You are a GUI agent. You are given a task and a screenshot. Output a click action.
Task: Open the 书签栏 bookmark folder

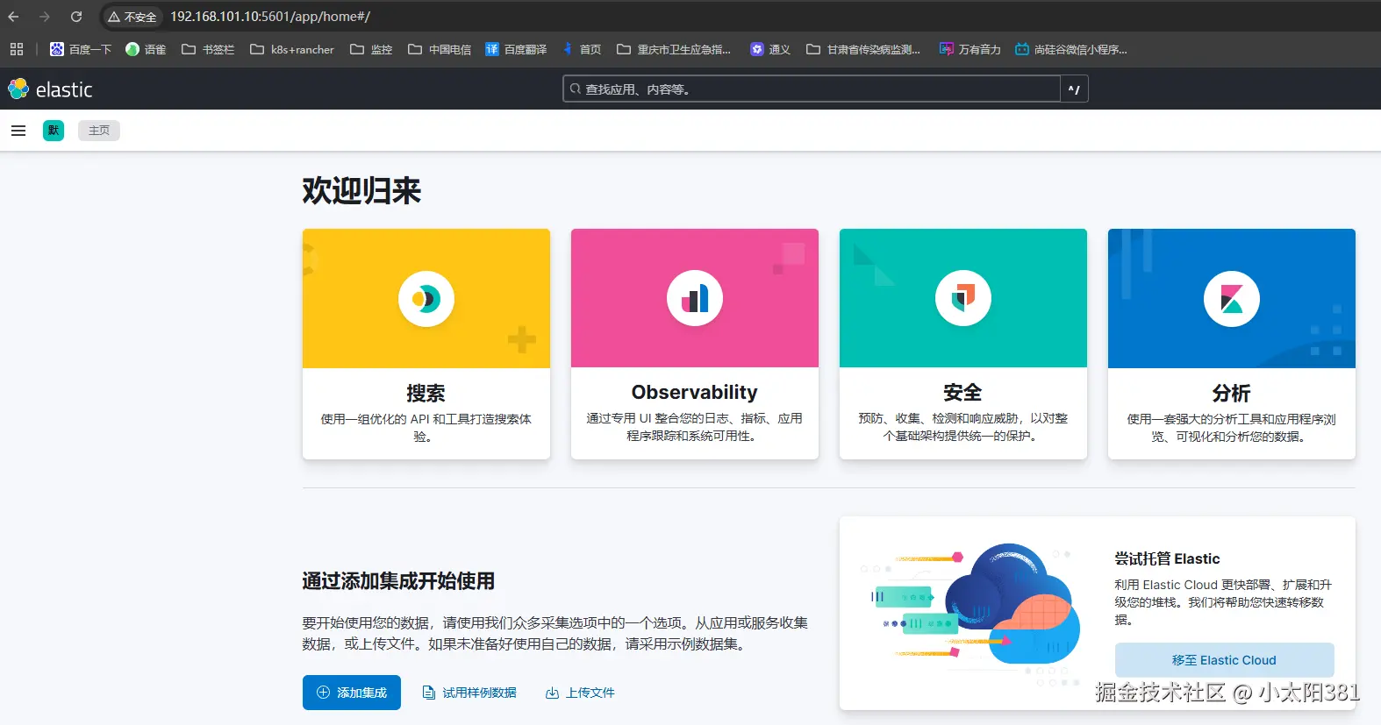208,49
